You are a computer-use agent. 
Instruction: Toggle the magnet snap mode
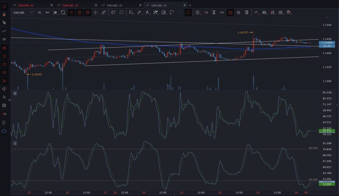click(x=87, y=13)
